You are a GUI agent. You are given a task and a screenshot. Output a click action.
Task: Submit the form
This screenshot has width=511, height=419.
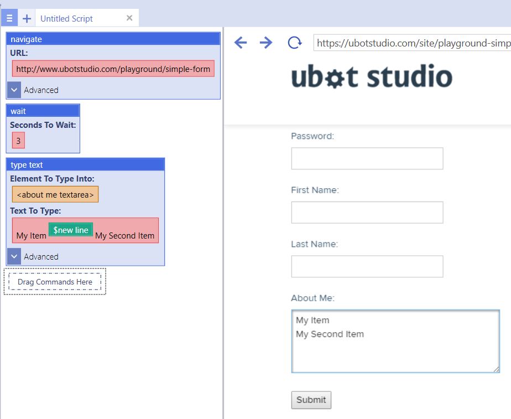point(311,400)
